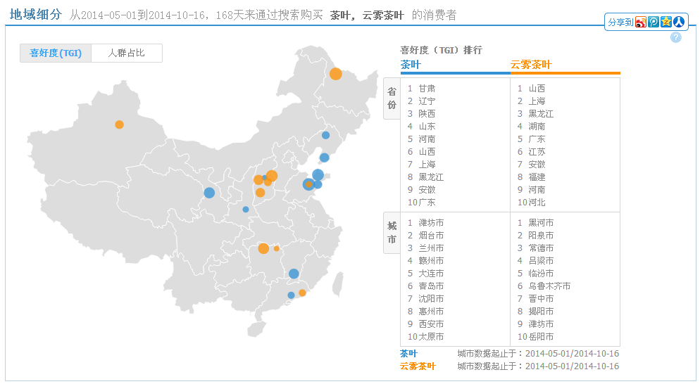
Task: Click the 喜好度（TGI）排行 heading
Action: tap(441, 50)
